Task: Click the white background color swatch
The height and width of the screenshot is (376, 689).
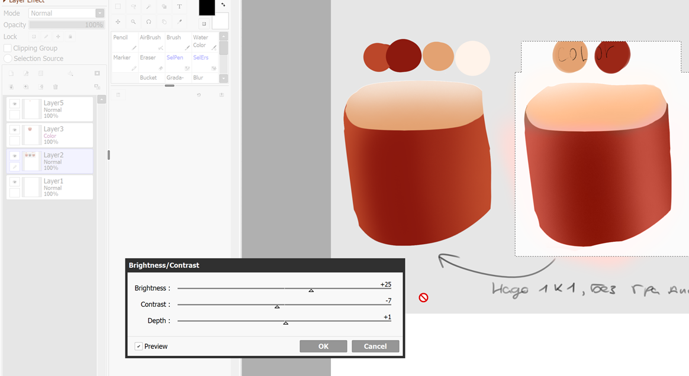Action: [x=221, y=21]
